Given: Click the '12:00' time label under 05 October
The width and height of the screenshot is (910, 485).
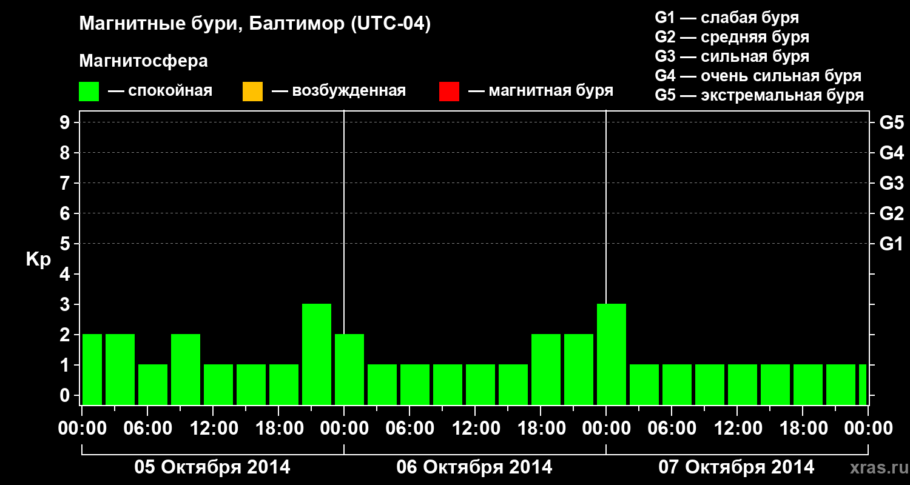Looking at the screenshot, I should (213, 428).
